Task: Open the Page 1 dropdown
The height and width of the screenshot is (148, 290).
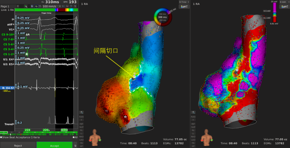Action: [18, 6]
